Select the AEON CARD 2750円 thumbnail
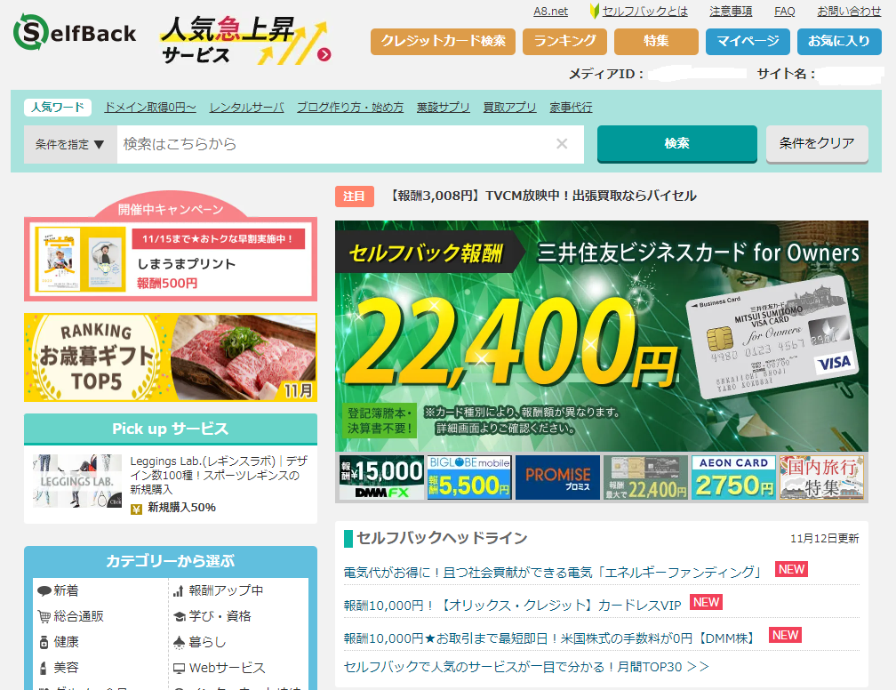The width and height of the screenshot is (896, 690). tap(733, 477)
